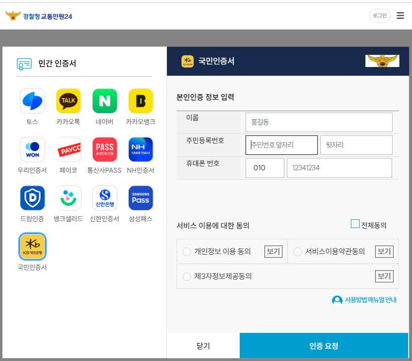
Task: Choose the Woori WON (우리인증서) icon
Action: coord(33,149)
